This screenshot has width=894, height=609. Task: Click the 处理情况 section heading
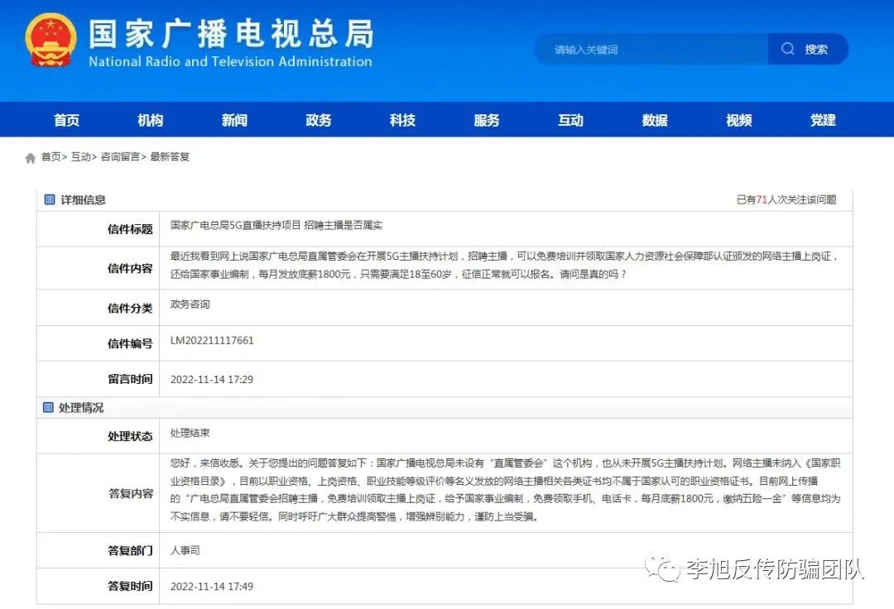pos(81,408)
